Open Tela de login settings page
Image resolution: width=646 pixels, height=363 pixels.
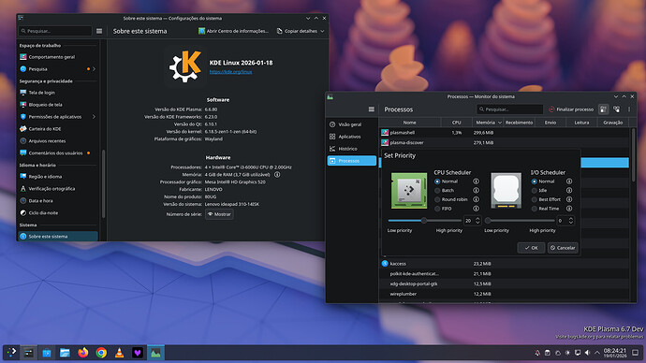[x=58, y=93]
